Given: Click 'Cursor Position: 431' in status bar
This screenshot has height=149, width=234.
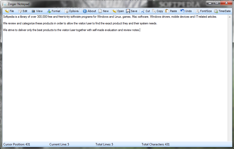Looking at the screenshot, I should [17, 144].
